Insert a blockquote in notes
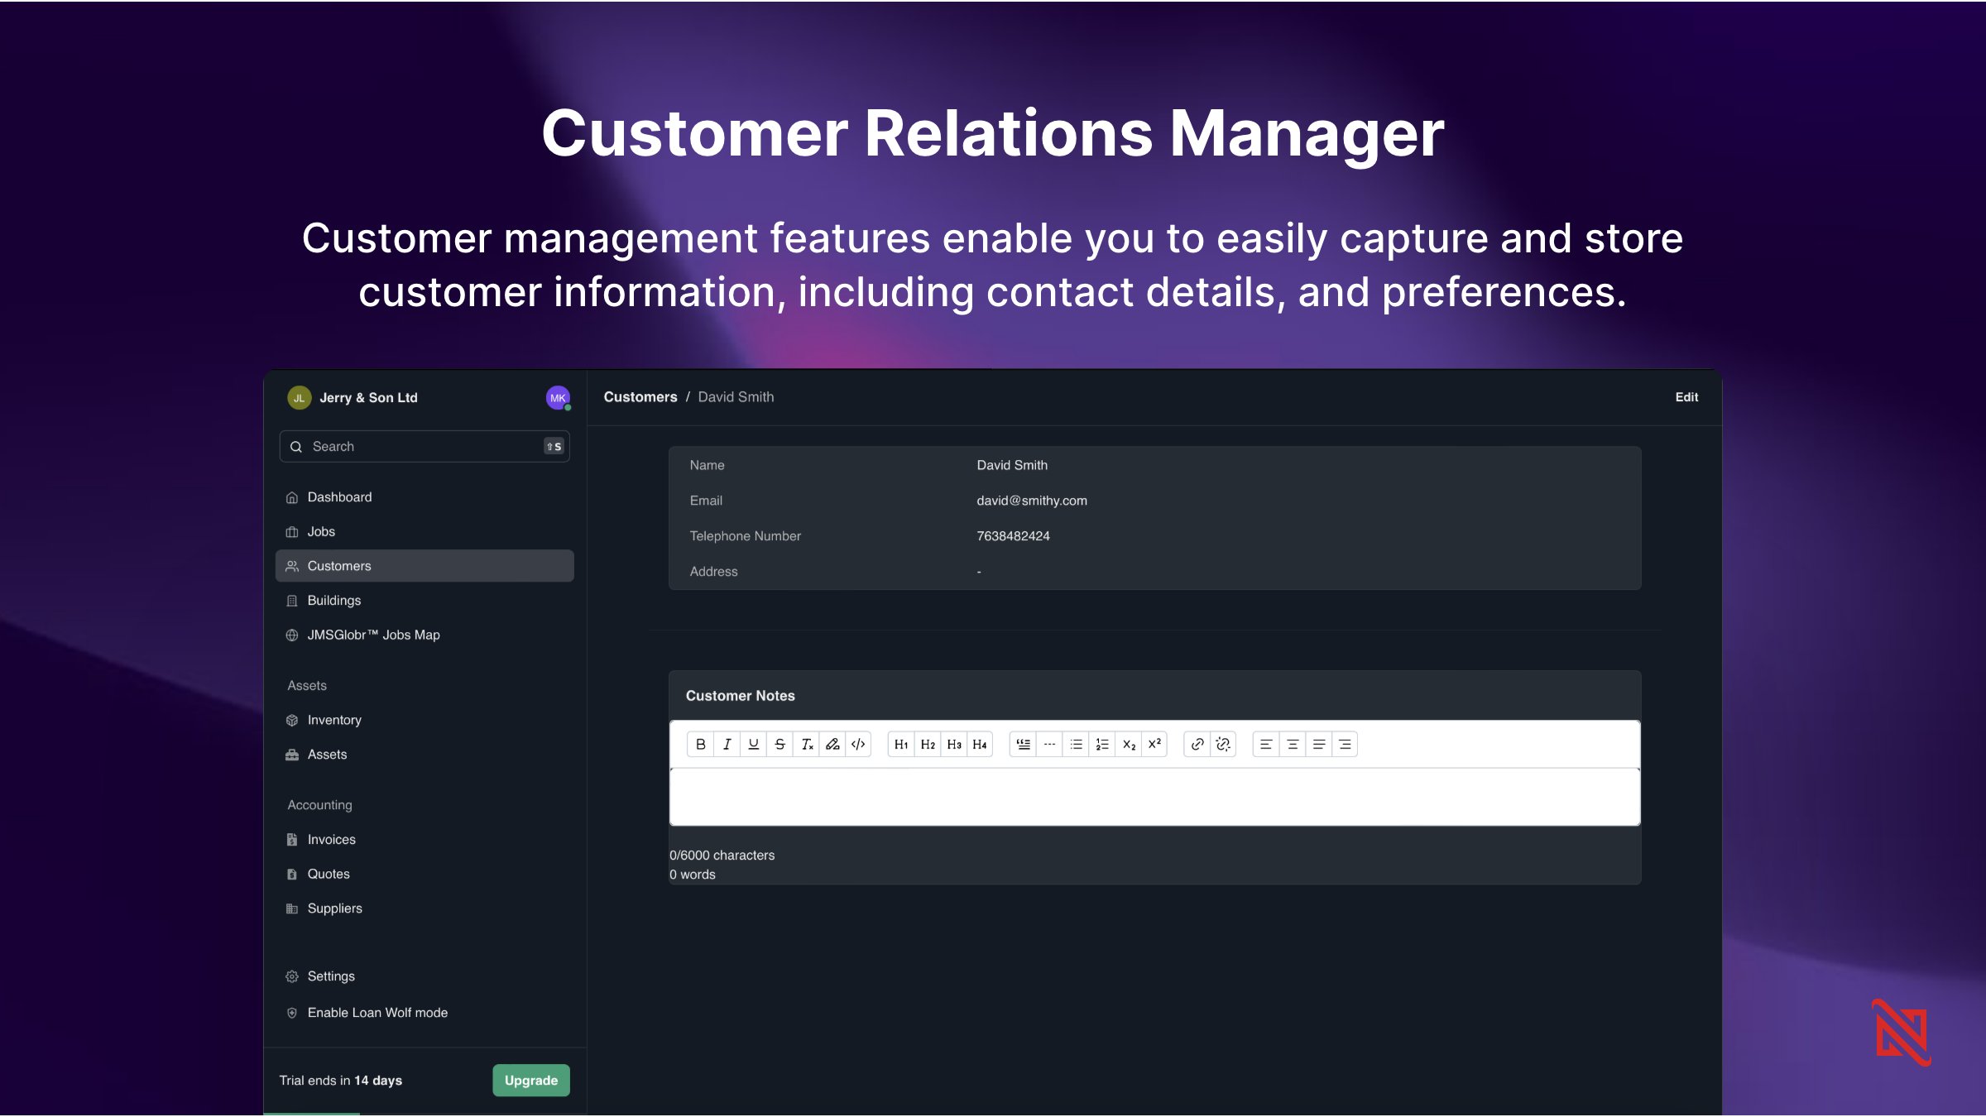The image size is (1986, 1117). [1024, 744]
